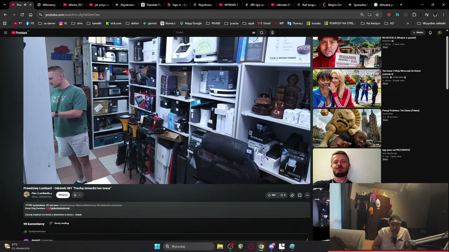This screenshot has height=252, width=449.
Task: Open more actions menu beside the save icon
Action: pyautogui.click(x=307, y=195)
